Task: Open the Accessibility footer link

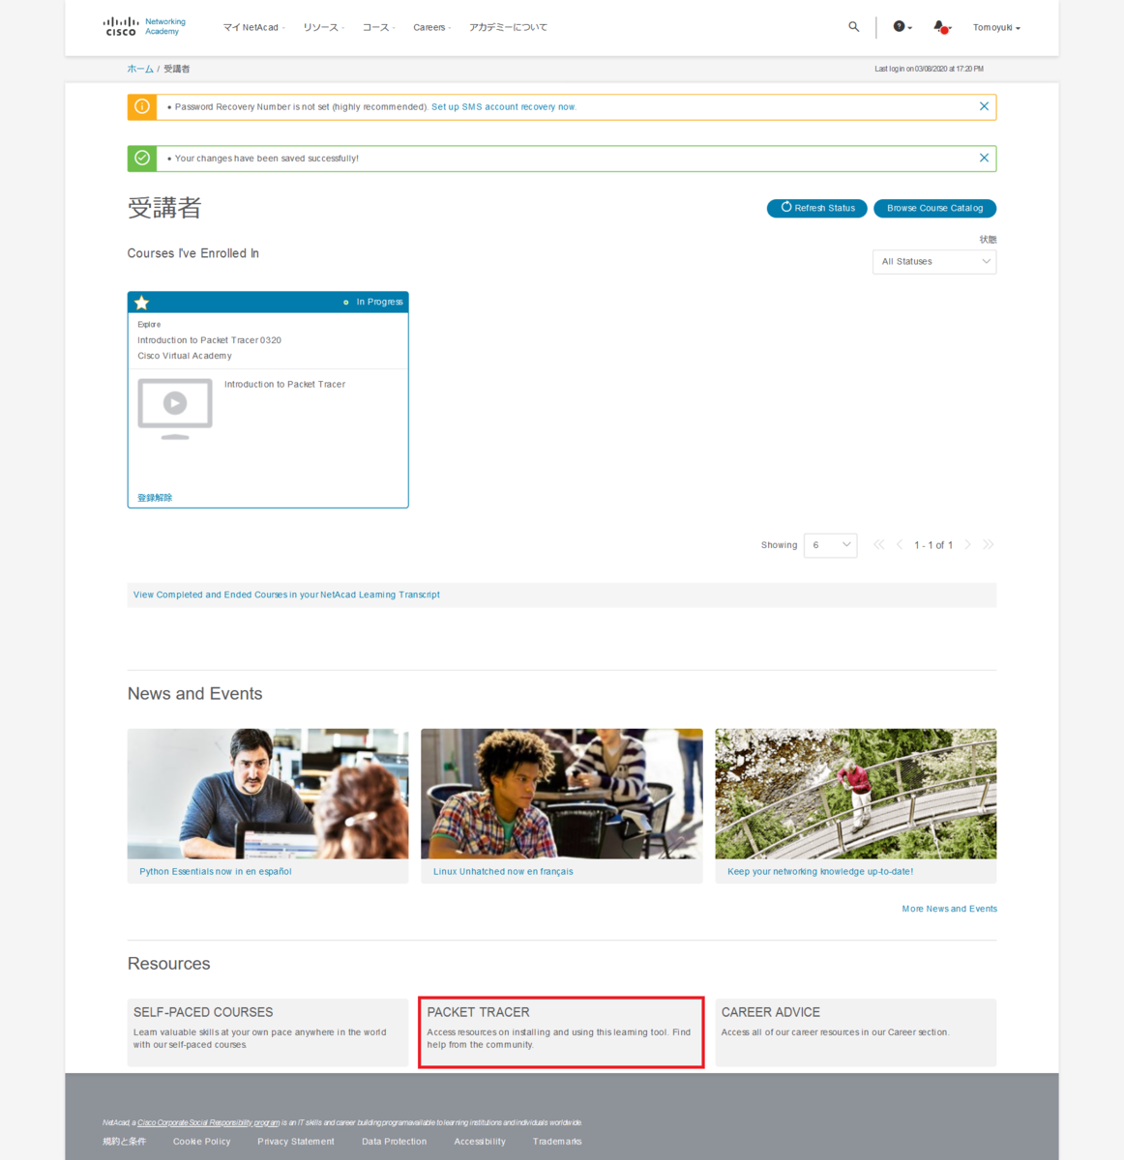Action: pyautogui.click(x=480, y=1142)
